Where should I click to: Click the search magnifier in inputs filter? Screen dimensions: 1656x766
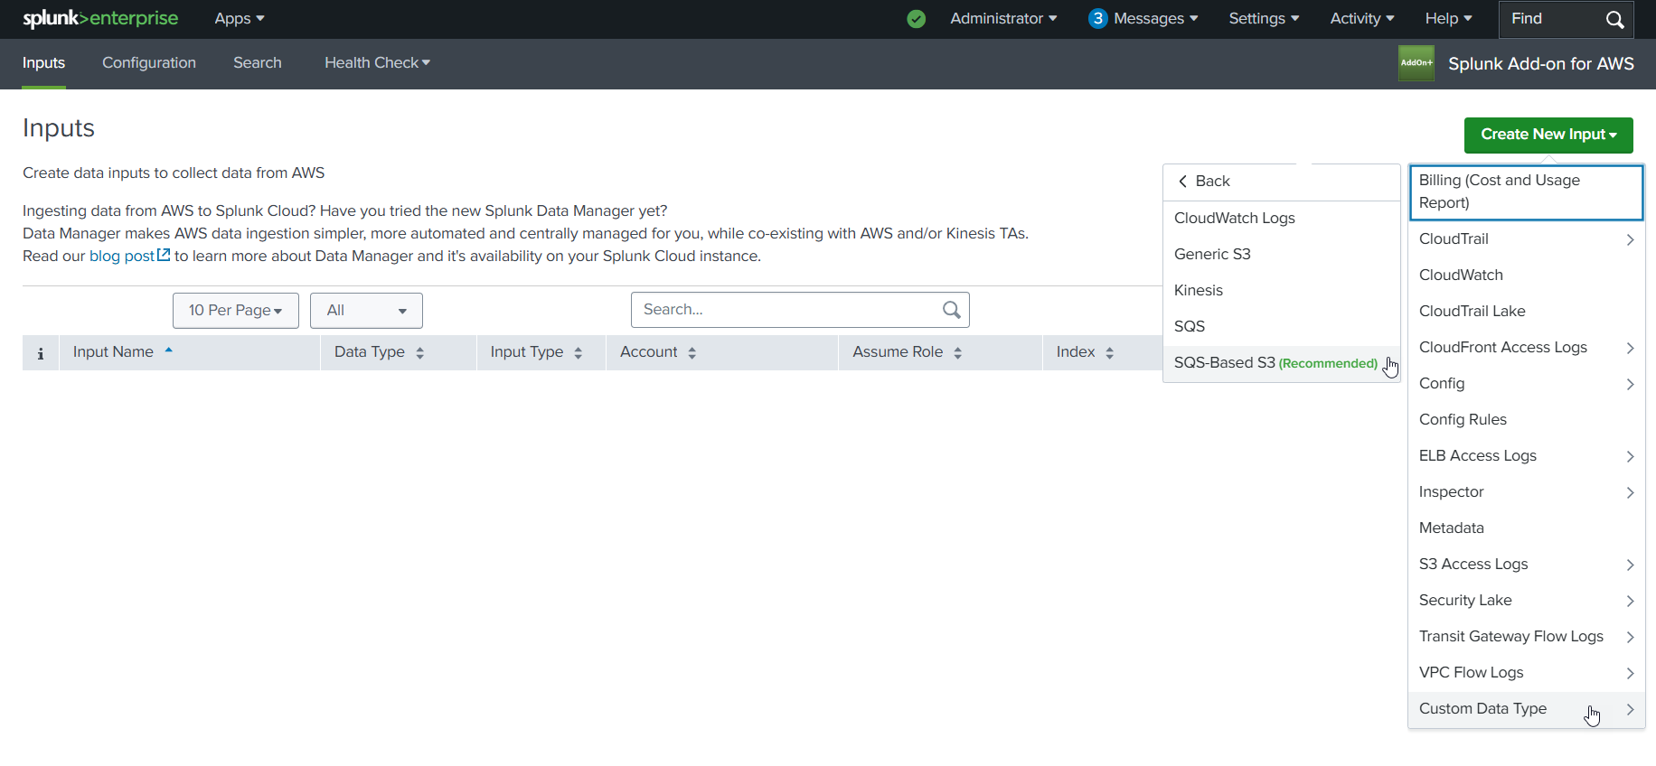tap(951, 310)
